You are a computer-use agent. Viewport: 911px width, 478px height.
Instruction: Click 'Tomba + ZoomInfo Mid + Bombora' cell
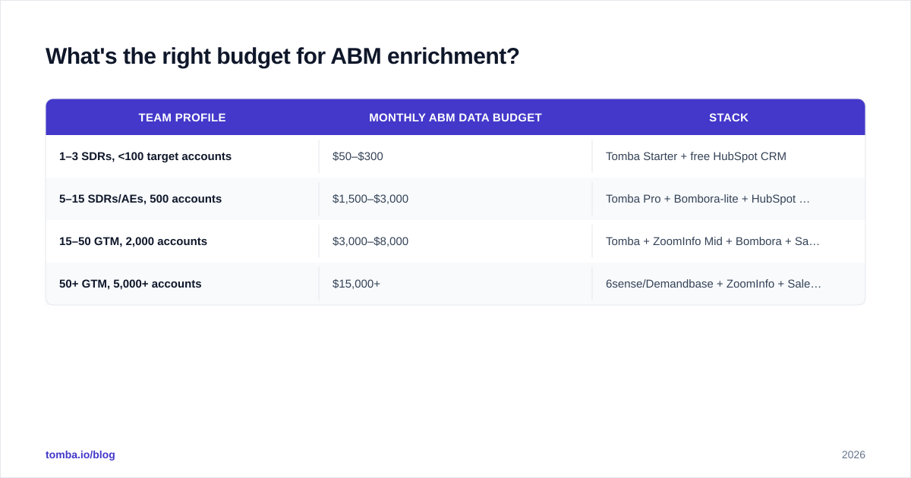(x=729, y=241)
